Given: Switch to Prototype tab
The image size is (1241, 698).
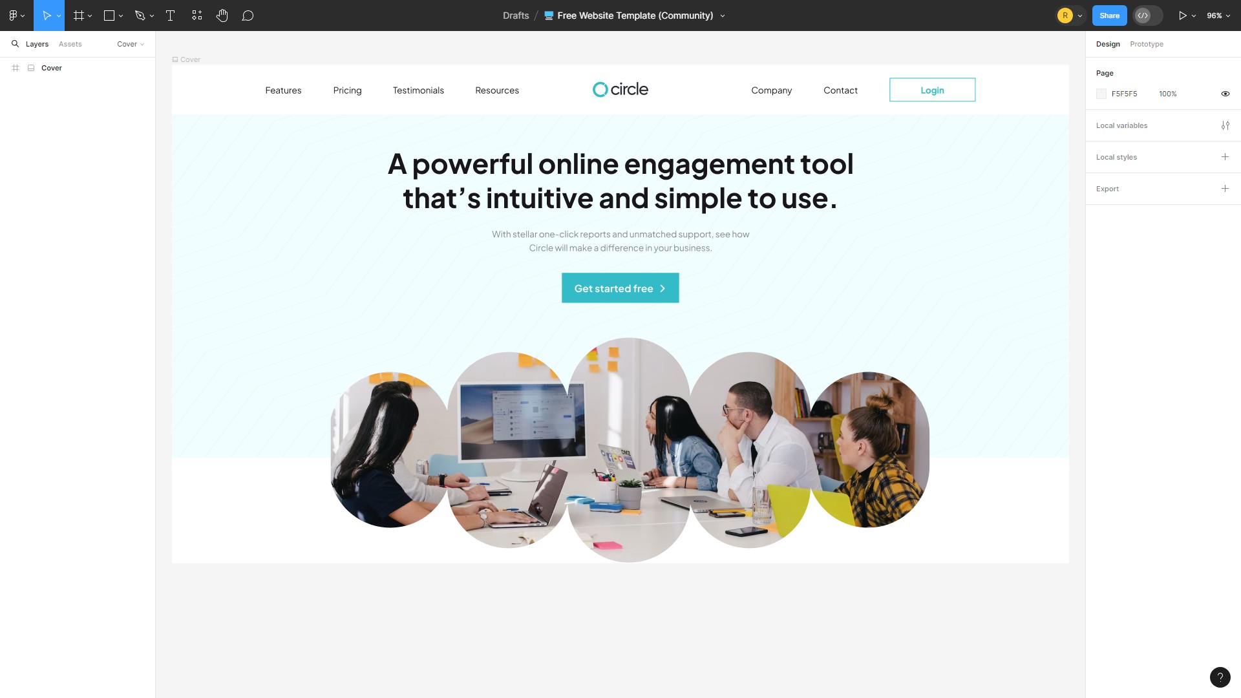Looking at the screenshot, I should click(1147, 43).
